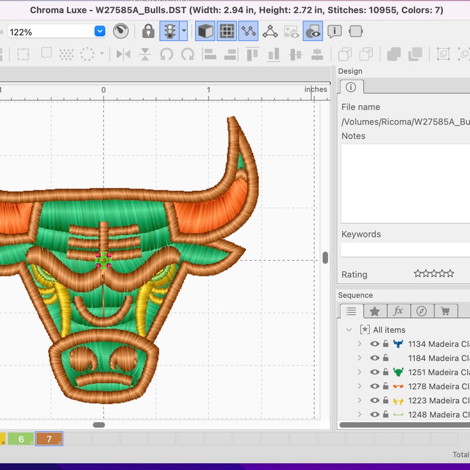Expand the 1278 Madeira orange thread item
This screenshot has width=470, height=470.
[x=360, y=385]
